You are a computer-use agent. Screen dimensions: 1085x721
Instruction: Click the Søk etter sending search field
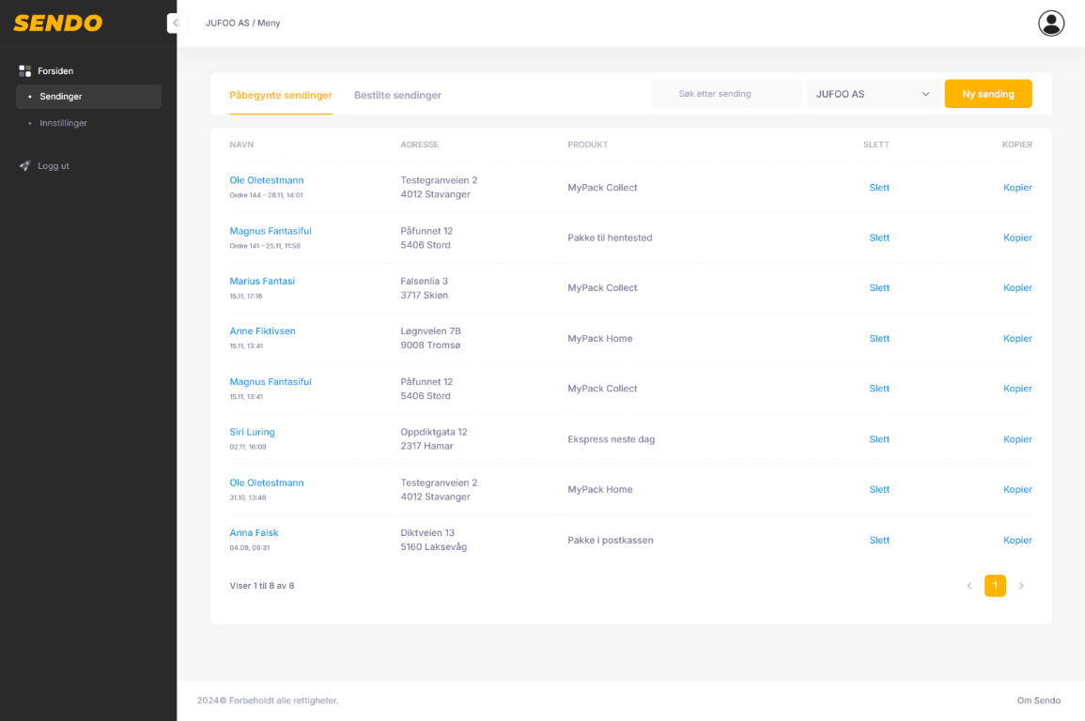coord(726,94)
